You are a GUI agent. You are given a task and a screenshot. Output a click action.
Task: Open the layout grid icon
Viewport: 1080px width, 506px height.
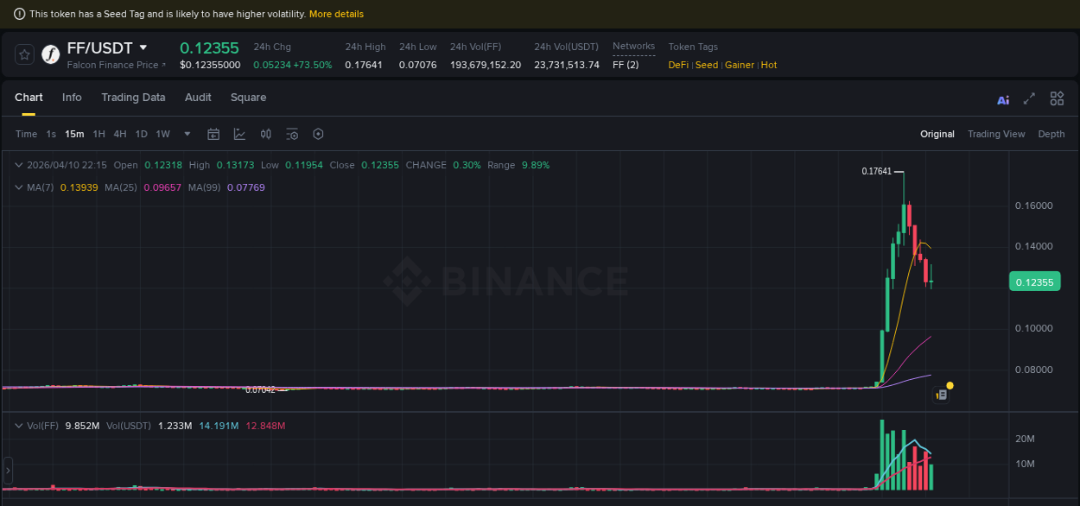1056,98
